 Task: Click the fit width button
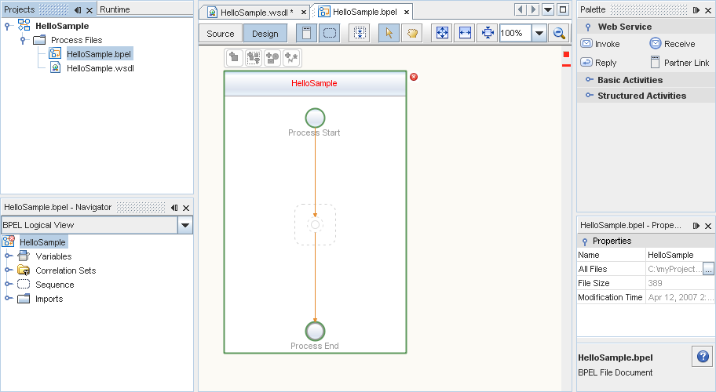(465, 34)
